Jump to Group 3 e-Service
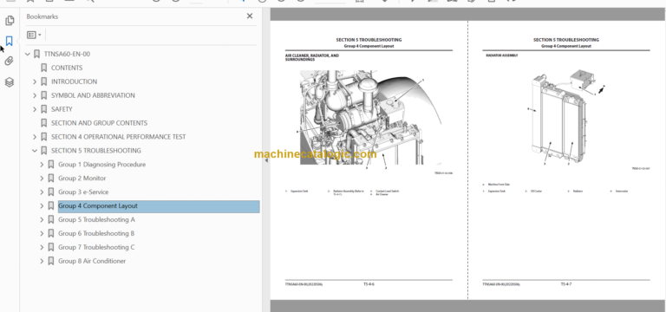 click(x=83, y=192)
